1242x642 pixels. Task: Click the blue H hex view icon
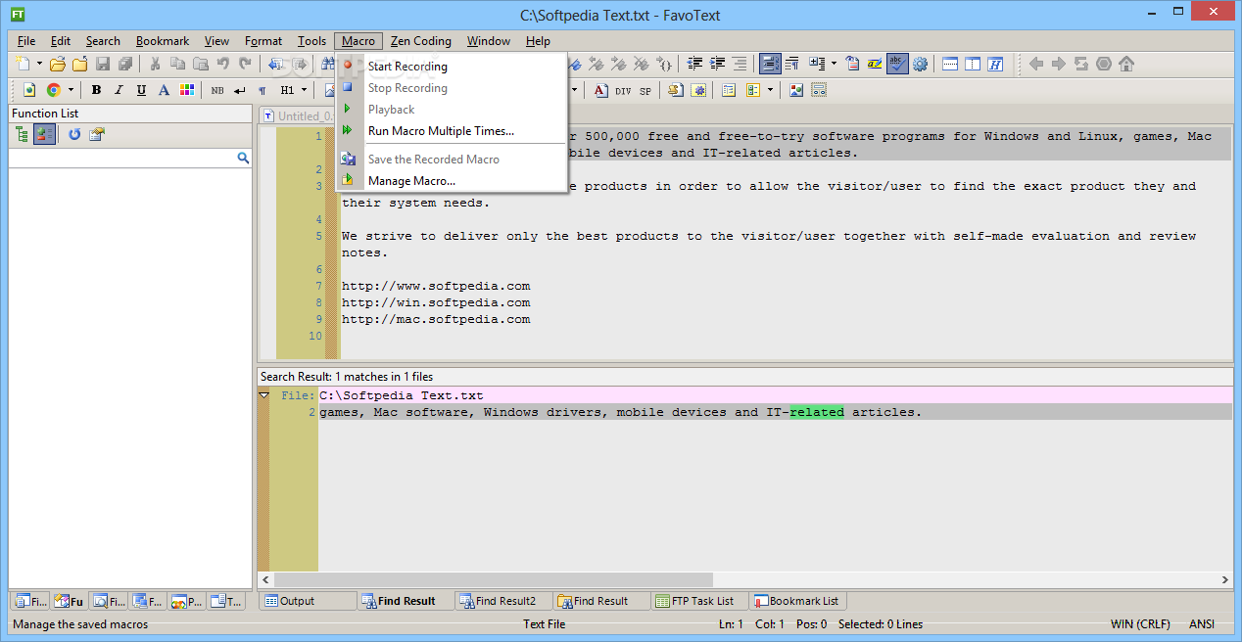pos(995,64)
